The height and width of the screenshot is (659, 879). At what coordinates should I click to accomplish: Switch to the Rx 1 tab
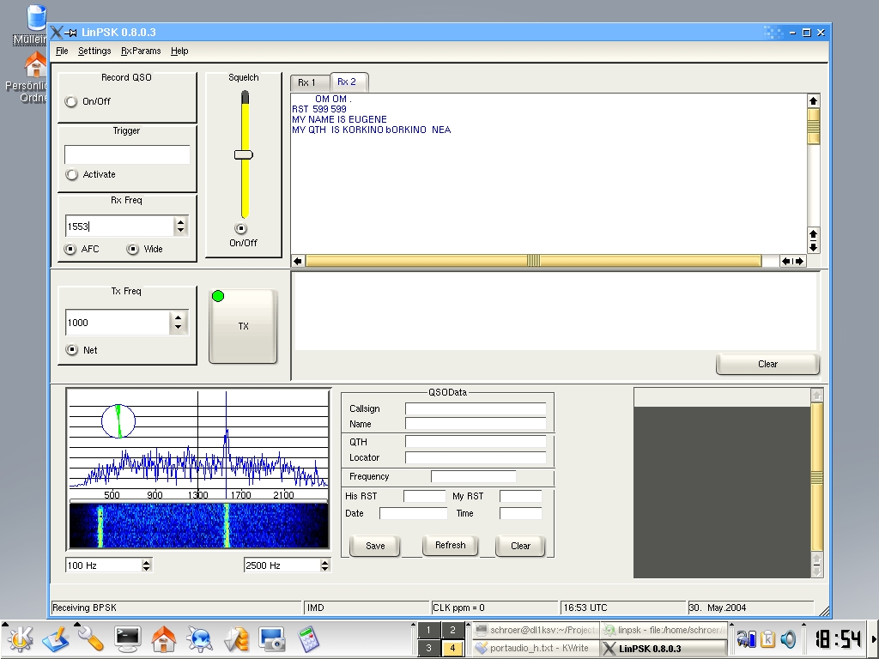pyautogui.click(x=307, y=82)
